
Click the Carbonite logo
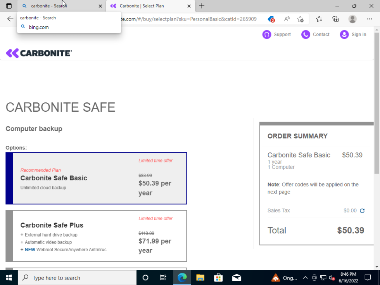pos(39,53)
